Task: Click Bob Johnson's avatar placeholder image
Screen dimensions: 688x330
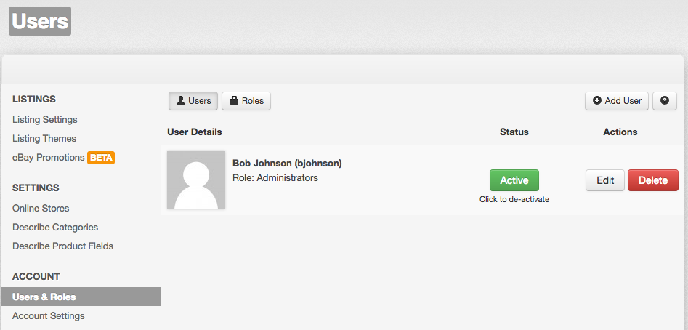Action: click(x=196, y=180)
